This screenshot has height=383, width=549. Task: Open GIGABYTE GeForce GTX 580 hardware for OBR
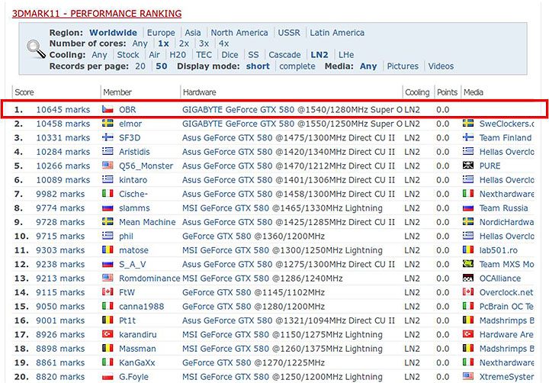point(238,110)
